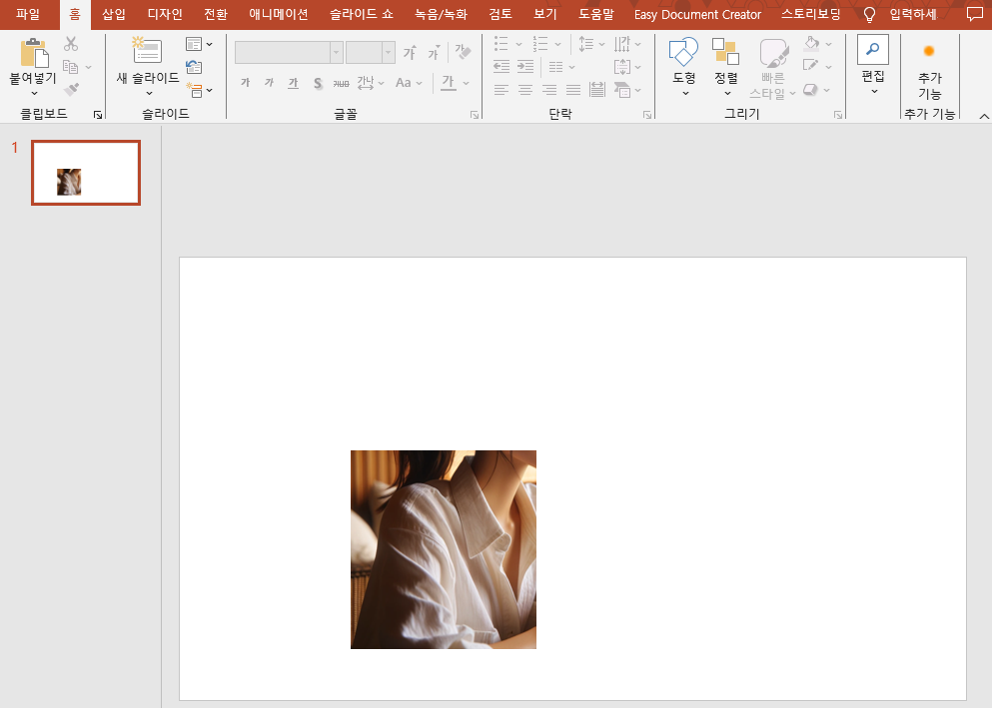Click the Comments speech bubble icon
This screenshot has height=708, width=992.
[x=975, y=14]
